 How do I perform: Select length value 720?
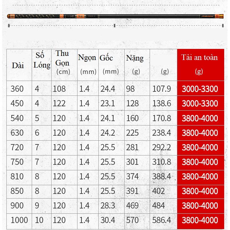(x=17, y=147)
